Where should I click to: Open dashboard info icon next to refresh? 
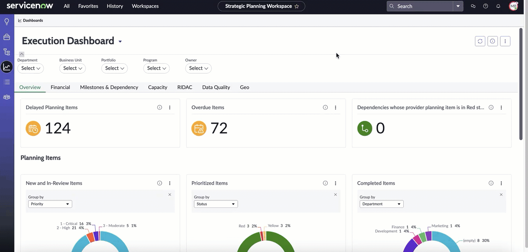coord(493,41)
